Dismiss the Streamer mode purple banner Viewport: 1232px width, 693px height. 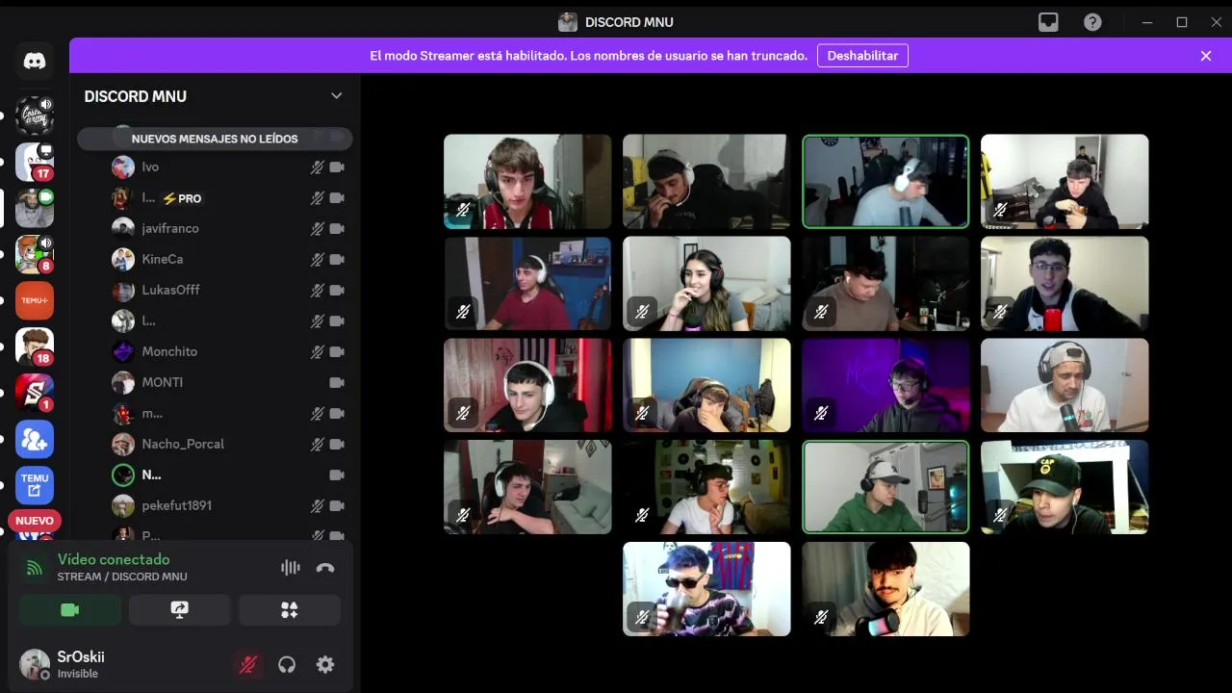1206,56
